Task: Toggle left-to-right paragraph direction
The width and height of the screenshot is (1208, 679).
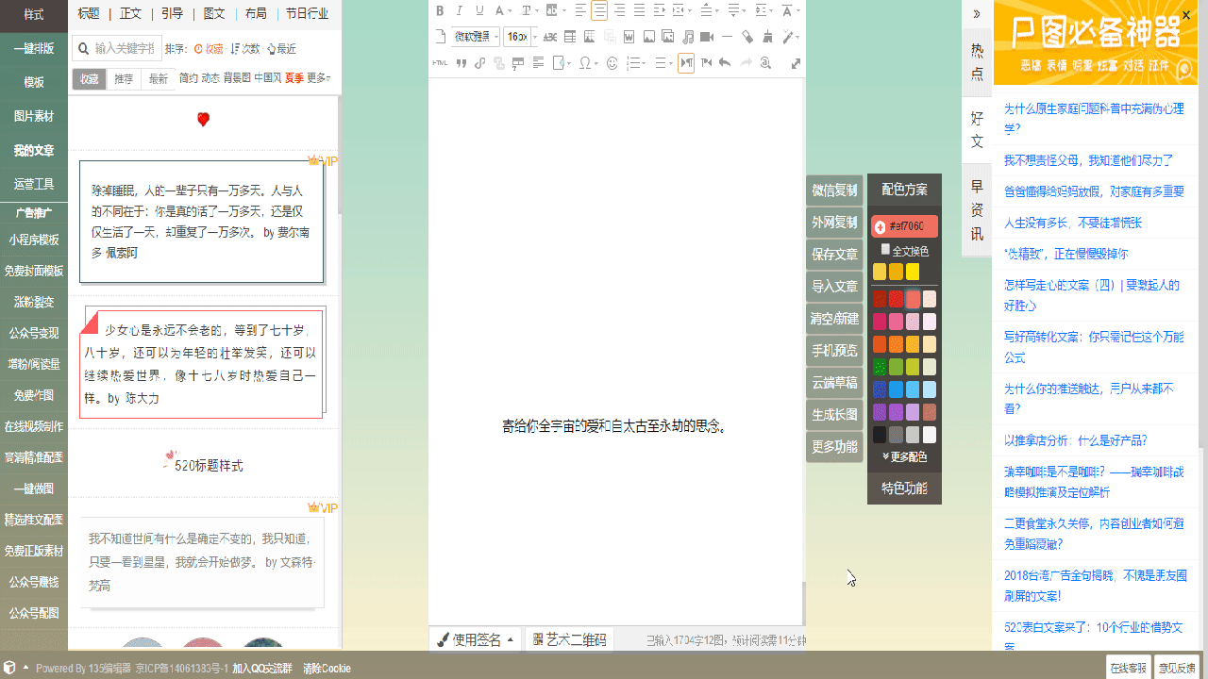Action: point(686,63)
